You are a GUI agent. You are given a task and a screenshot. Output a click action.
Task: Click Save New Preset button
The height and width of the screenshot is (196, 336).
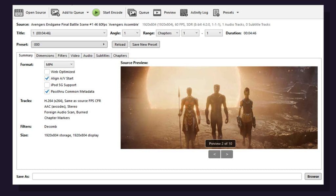(145, 44)
